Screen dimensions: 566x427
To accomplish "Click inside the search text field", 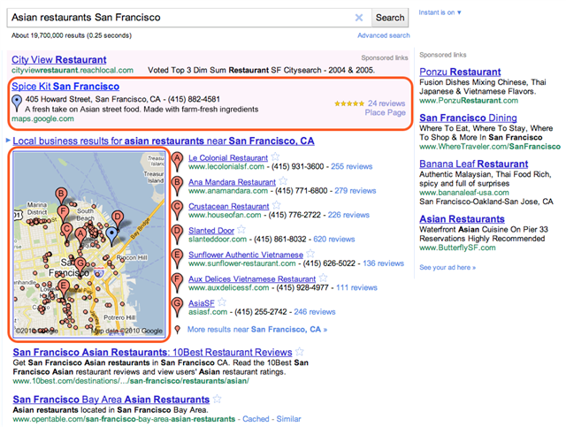I will pos(177,18).
